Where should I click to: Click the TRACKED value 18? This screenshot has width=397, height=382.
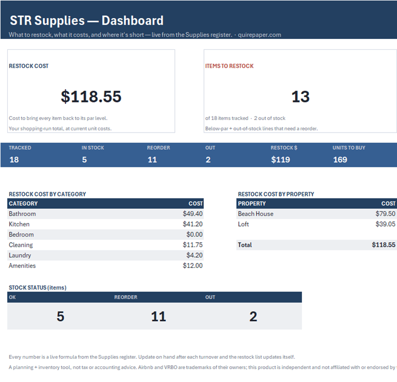(x=14, y=160)
